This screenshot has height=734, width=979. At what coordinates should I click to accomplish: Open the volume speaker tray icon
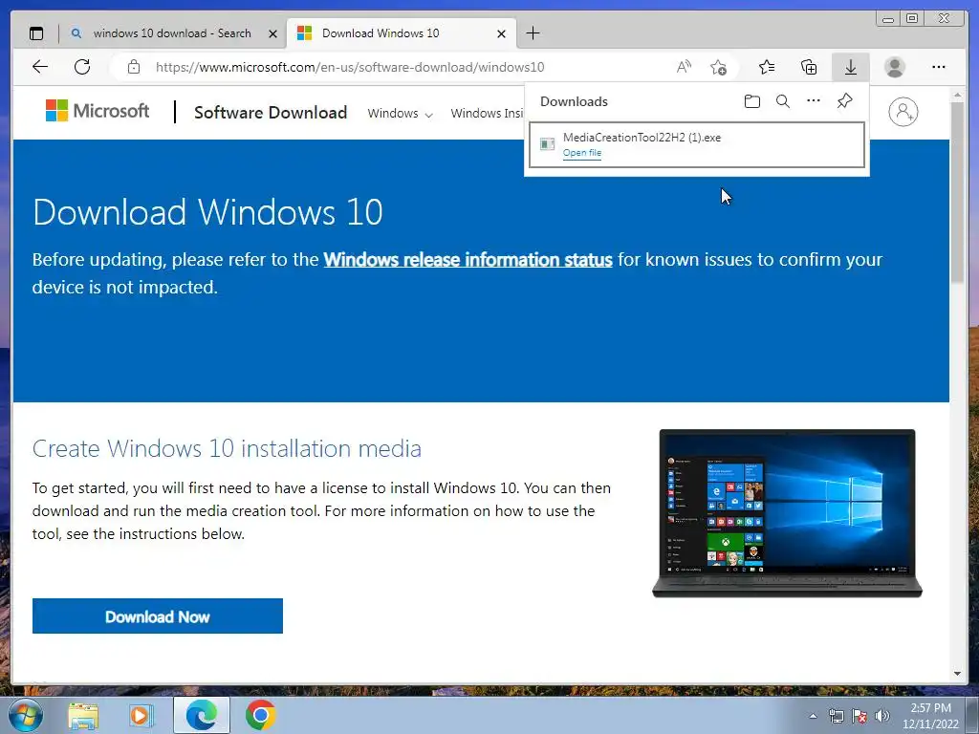[882, 717]
